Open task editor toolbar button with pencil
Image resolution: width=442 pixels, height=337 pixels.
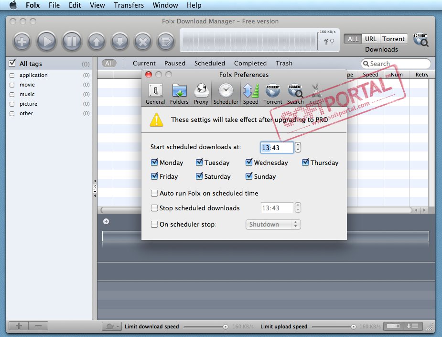pos(166,42)
